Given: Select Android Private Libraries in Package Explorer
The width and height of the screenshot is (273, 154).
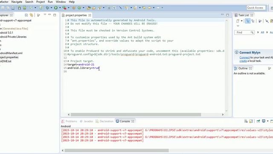Looking at the screenshot, I should (x=13, y=37).
